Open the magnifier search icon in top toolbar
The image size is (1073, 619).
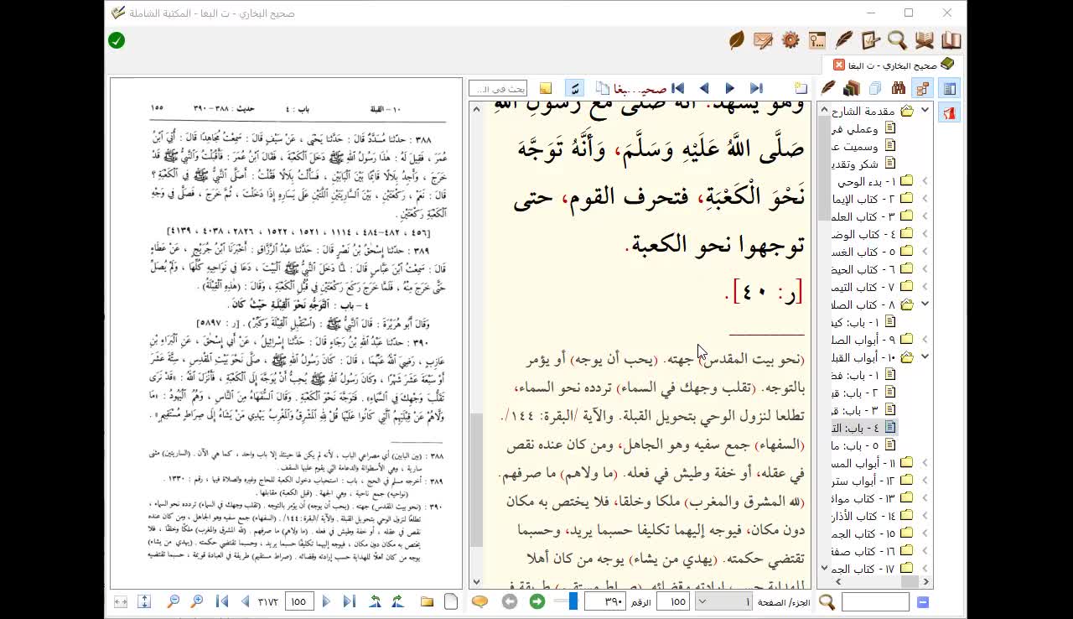pos(897,40)
